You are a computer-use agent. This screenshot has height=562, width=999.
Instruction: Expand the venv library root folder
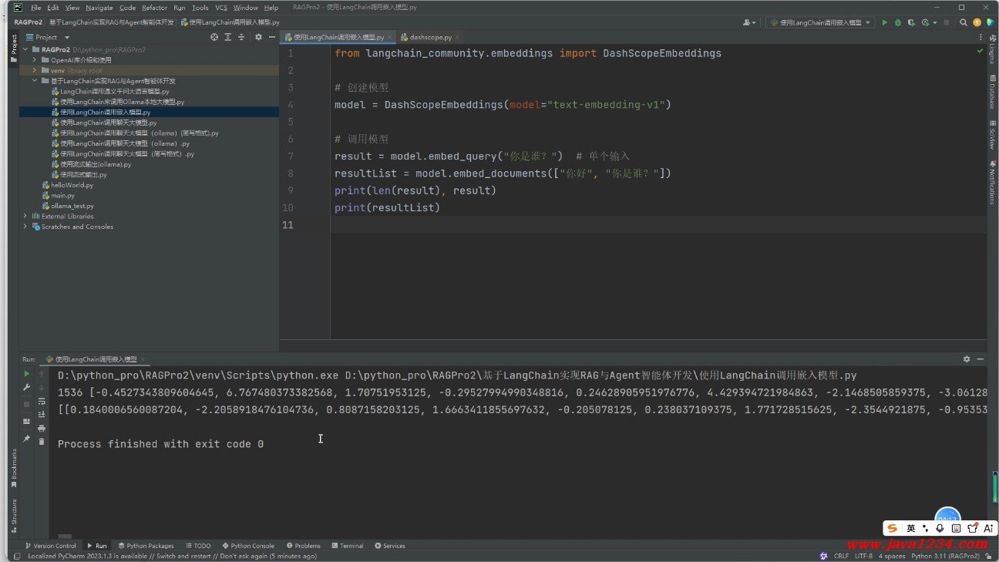click(35, 70)
